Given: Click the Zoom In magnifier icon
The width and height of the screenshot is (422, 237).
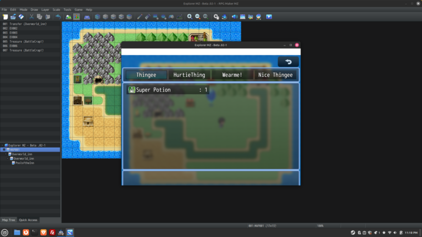Looking at the screenshot, I should (190, 16).
